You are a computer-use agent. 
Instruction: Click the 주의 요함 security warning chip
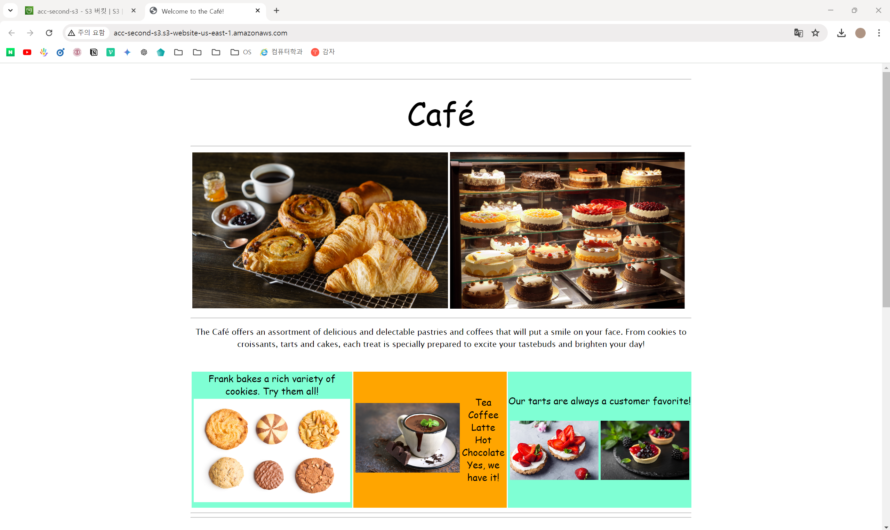(87, 33)
